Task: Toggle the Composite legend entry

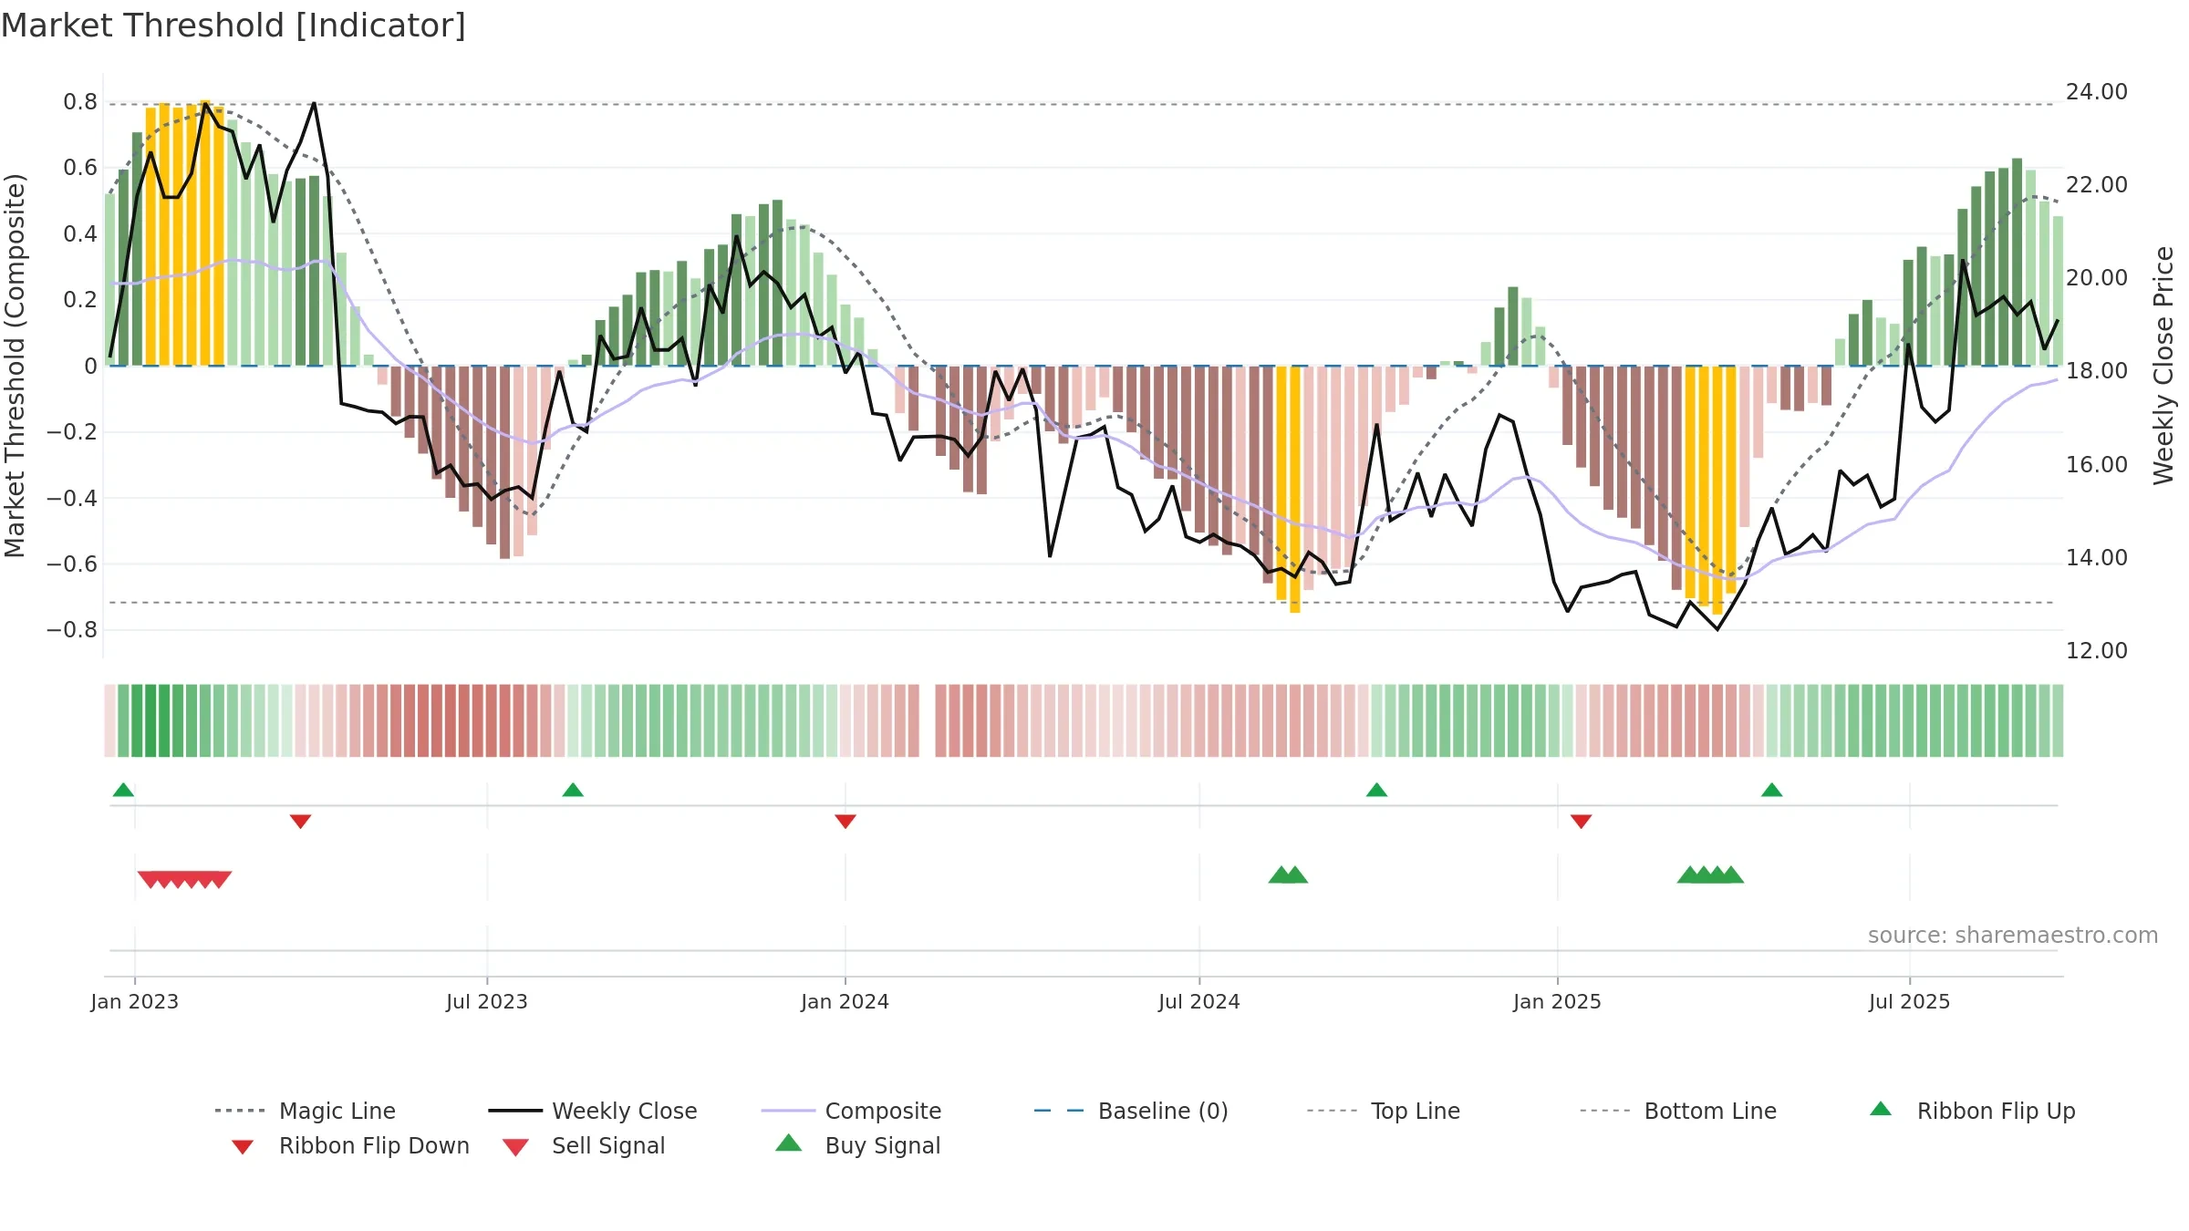Action: pos(851,1111)
